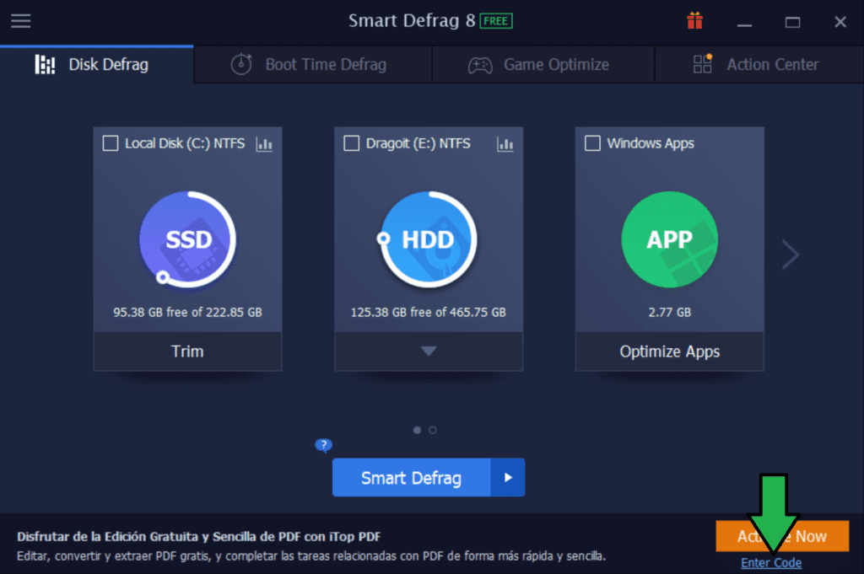864x574 pixels.
Task: Click the iTop PDF promotion headline
Action: coord(198,537)
